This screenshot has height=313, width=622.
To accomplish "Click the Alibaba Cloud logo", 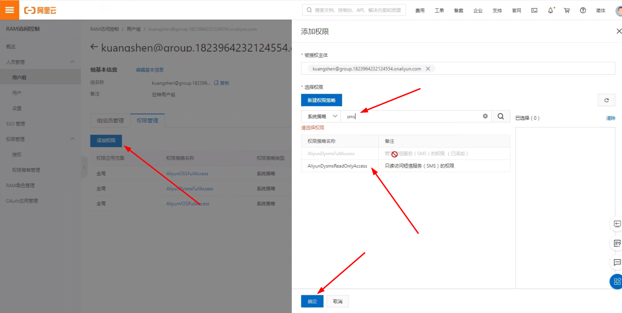I will click(41, 10).
